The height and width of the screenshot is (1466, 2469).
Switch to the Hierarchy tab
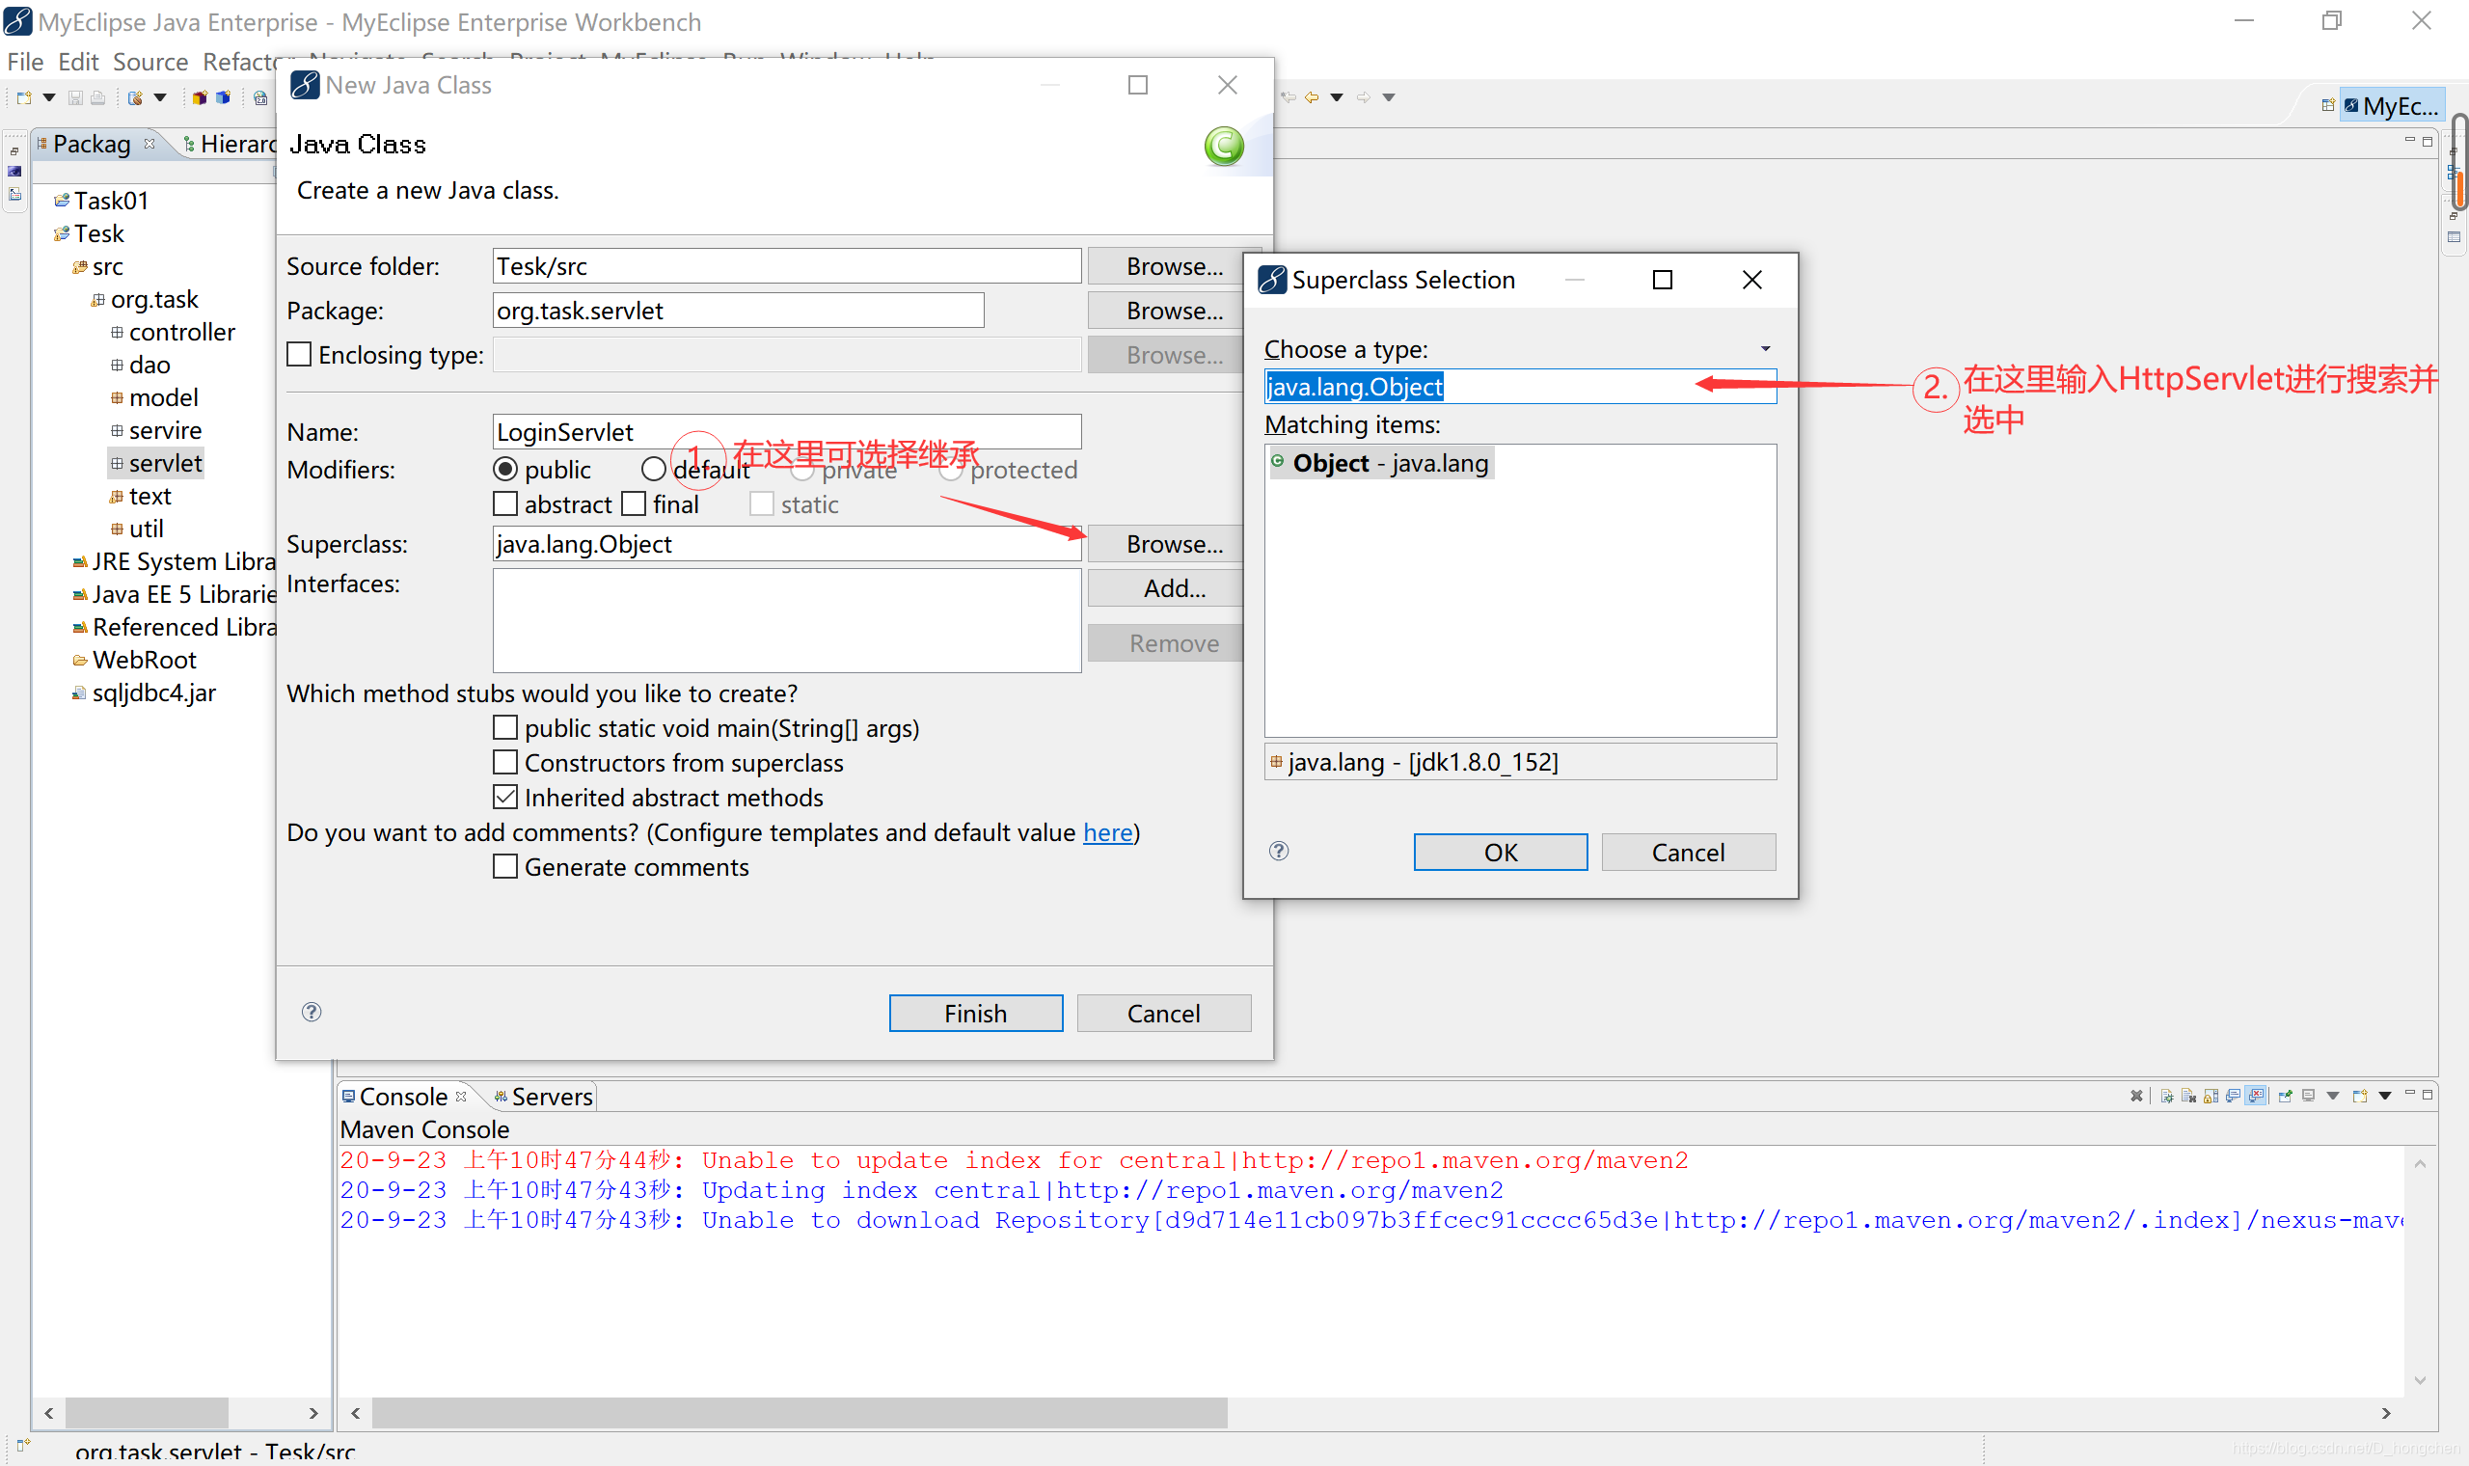231,145
